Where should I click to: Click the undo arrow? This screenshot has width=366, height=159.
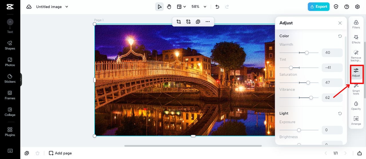pyautogui.click(x=217, y=7)
